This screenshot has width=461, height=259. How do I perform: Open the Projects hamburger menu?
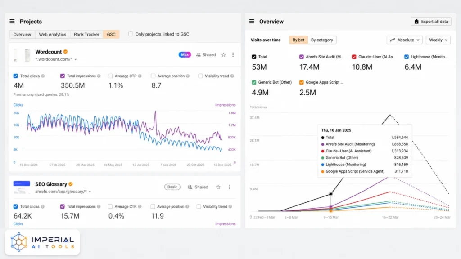point(12,22)
